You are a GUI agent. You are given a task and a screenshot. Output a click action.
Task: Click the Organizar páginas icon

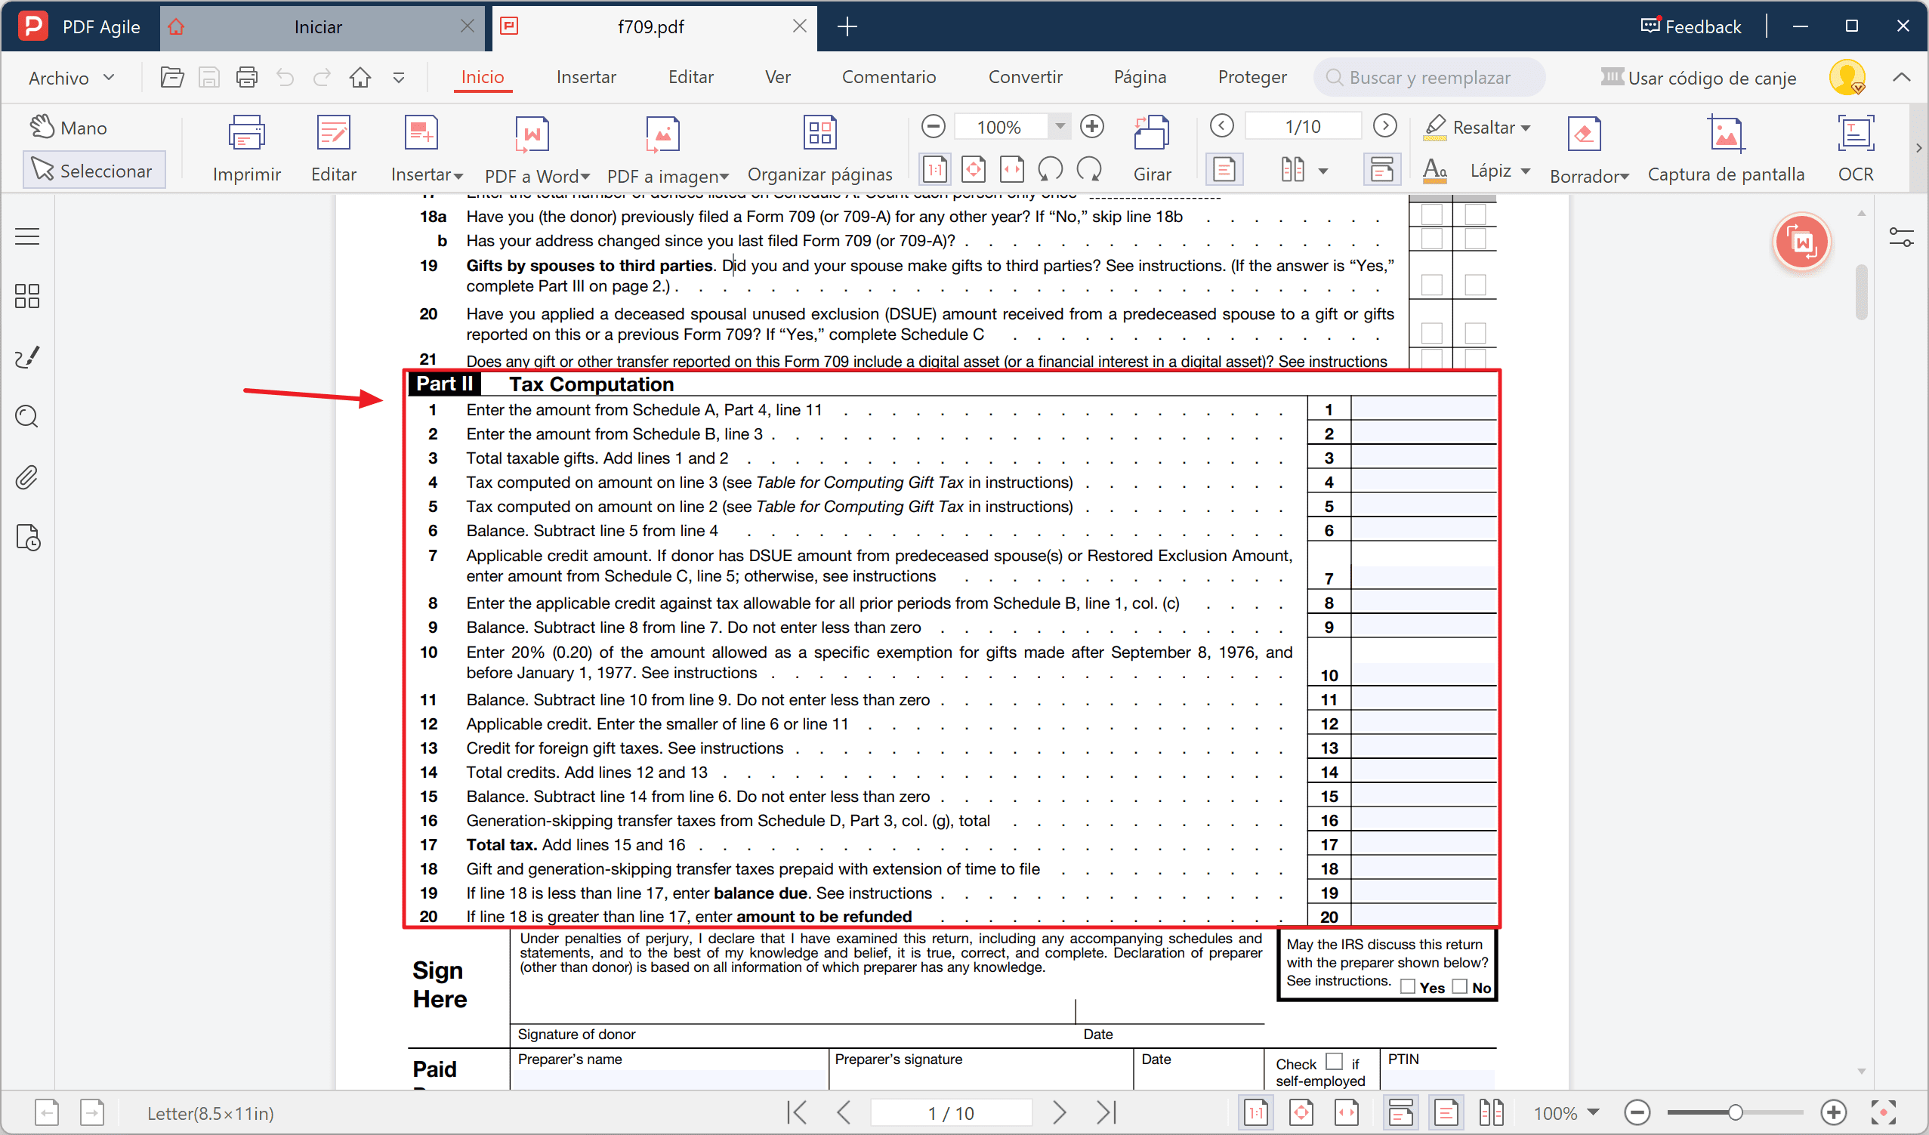pyautogui.click(x=819, y=133)
